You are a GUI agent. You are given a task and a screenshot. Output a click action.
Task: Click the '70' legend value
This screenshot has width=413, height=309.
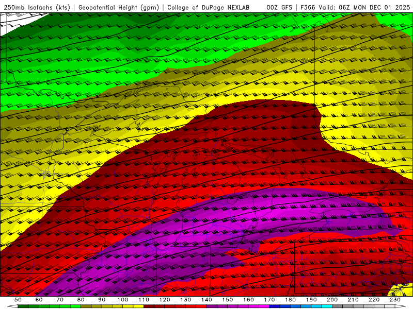(60, 300)
